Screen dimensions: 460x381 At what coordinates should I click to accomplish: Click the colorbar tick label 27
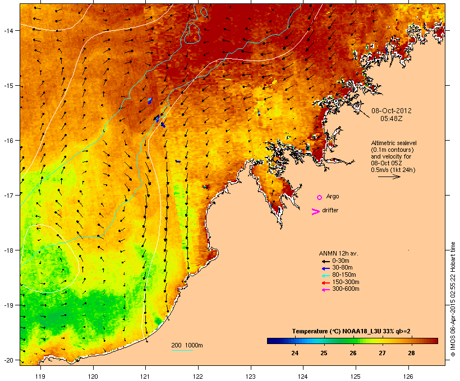click(382, 353)
